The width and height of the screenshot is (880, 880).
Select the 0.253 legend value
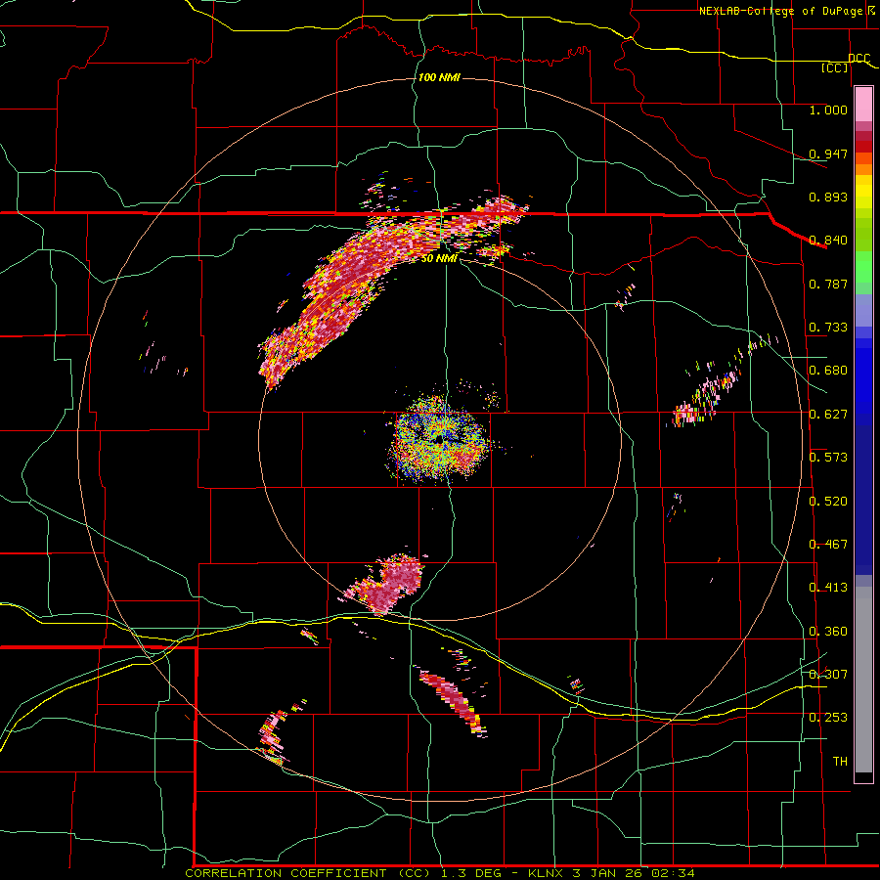coord(828,718)
